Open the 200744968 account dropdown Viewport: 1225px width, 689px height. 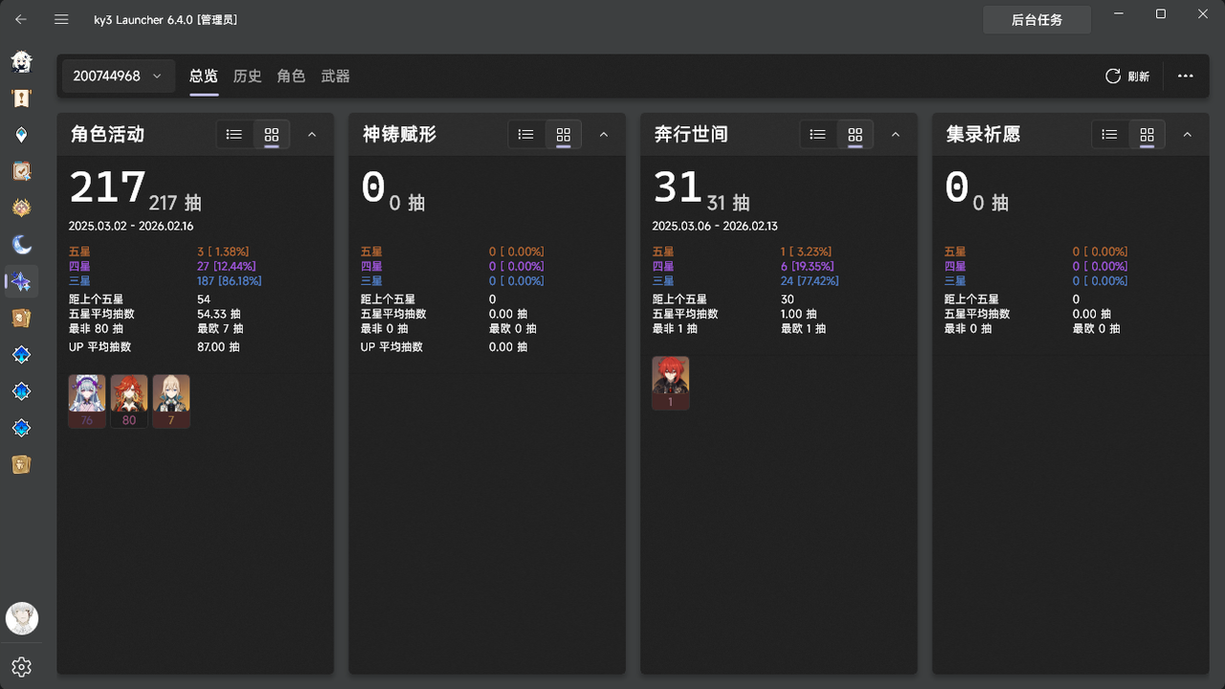[x=118, y=76]
